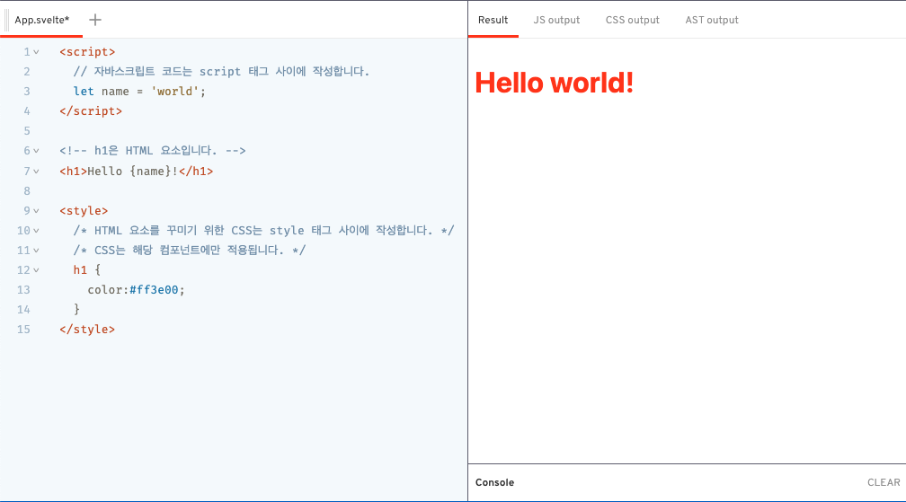Click the {name} expression in the h1
The height and width of the screenshot is (502, 906).
click(x=150, y=172)
